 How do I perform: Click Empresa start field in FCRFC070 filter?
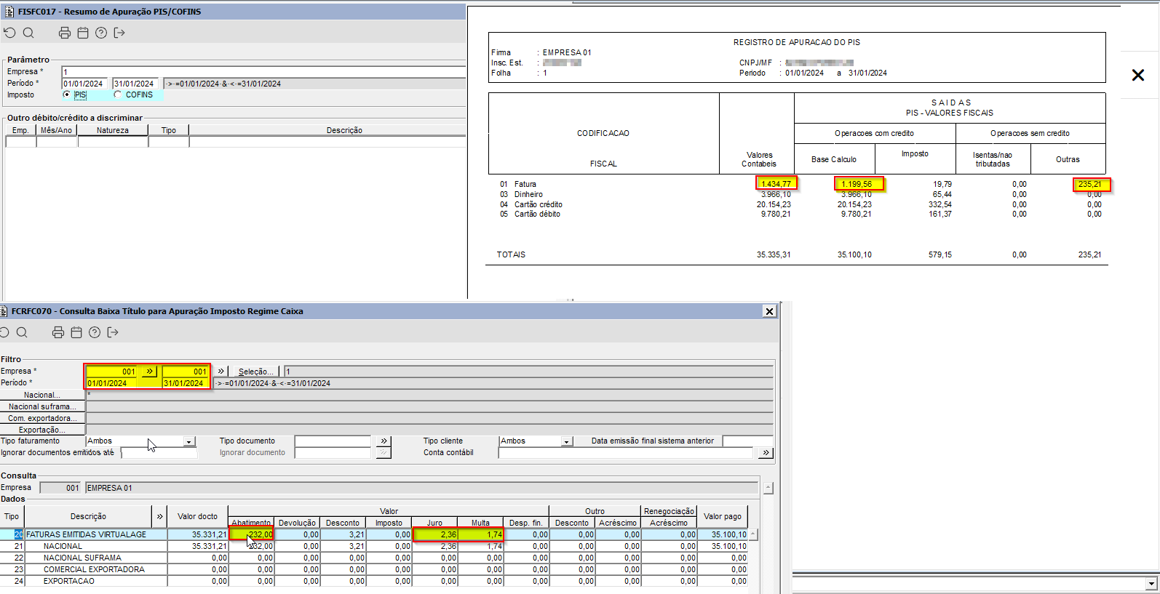coord(112,372)
